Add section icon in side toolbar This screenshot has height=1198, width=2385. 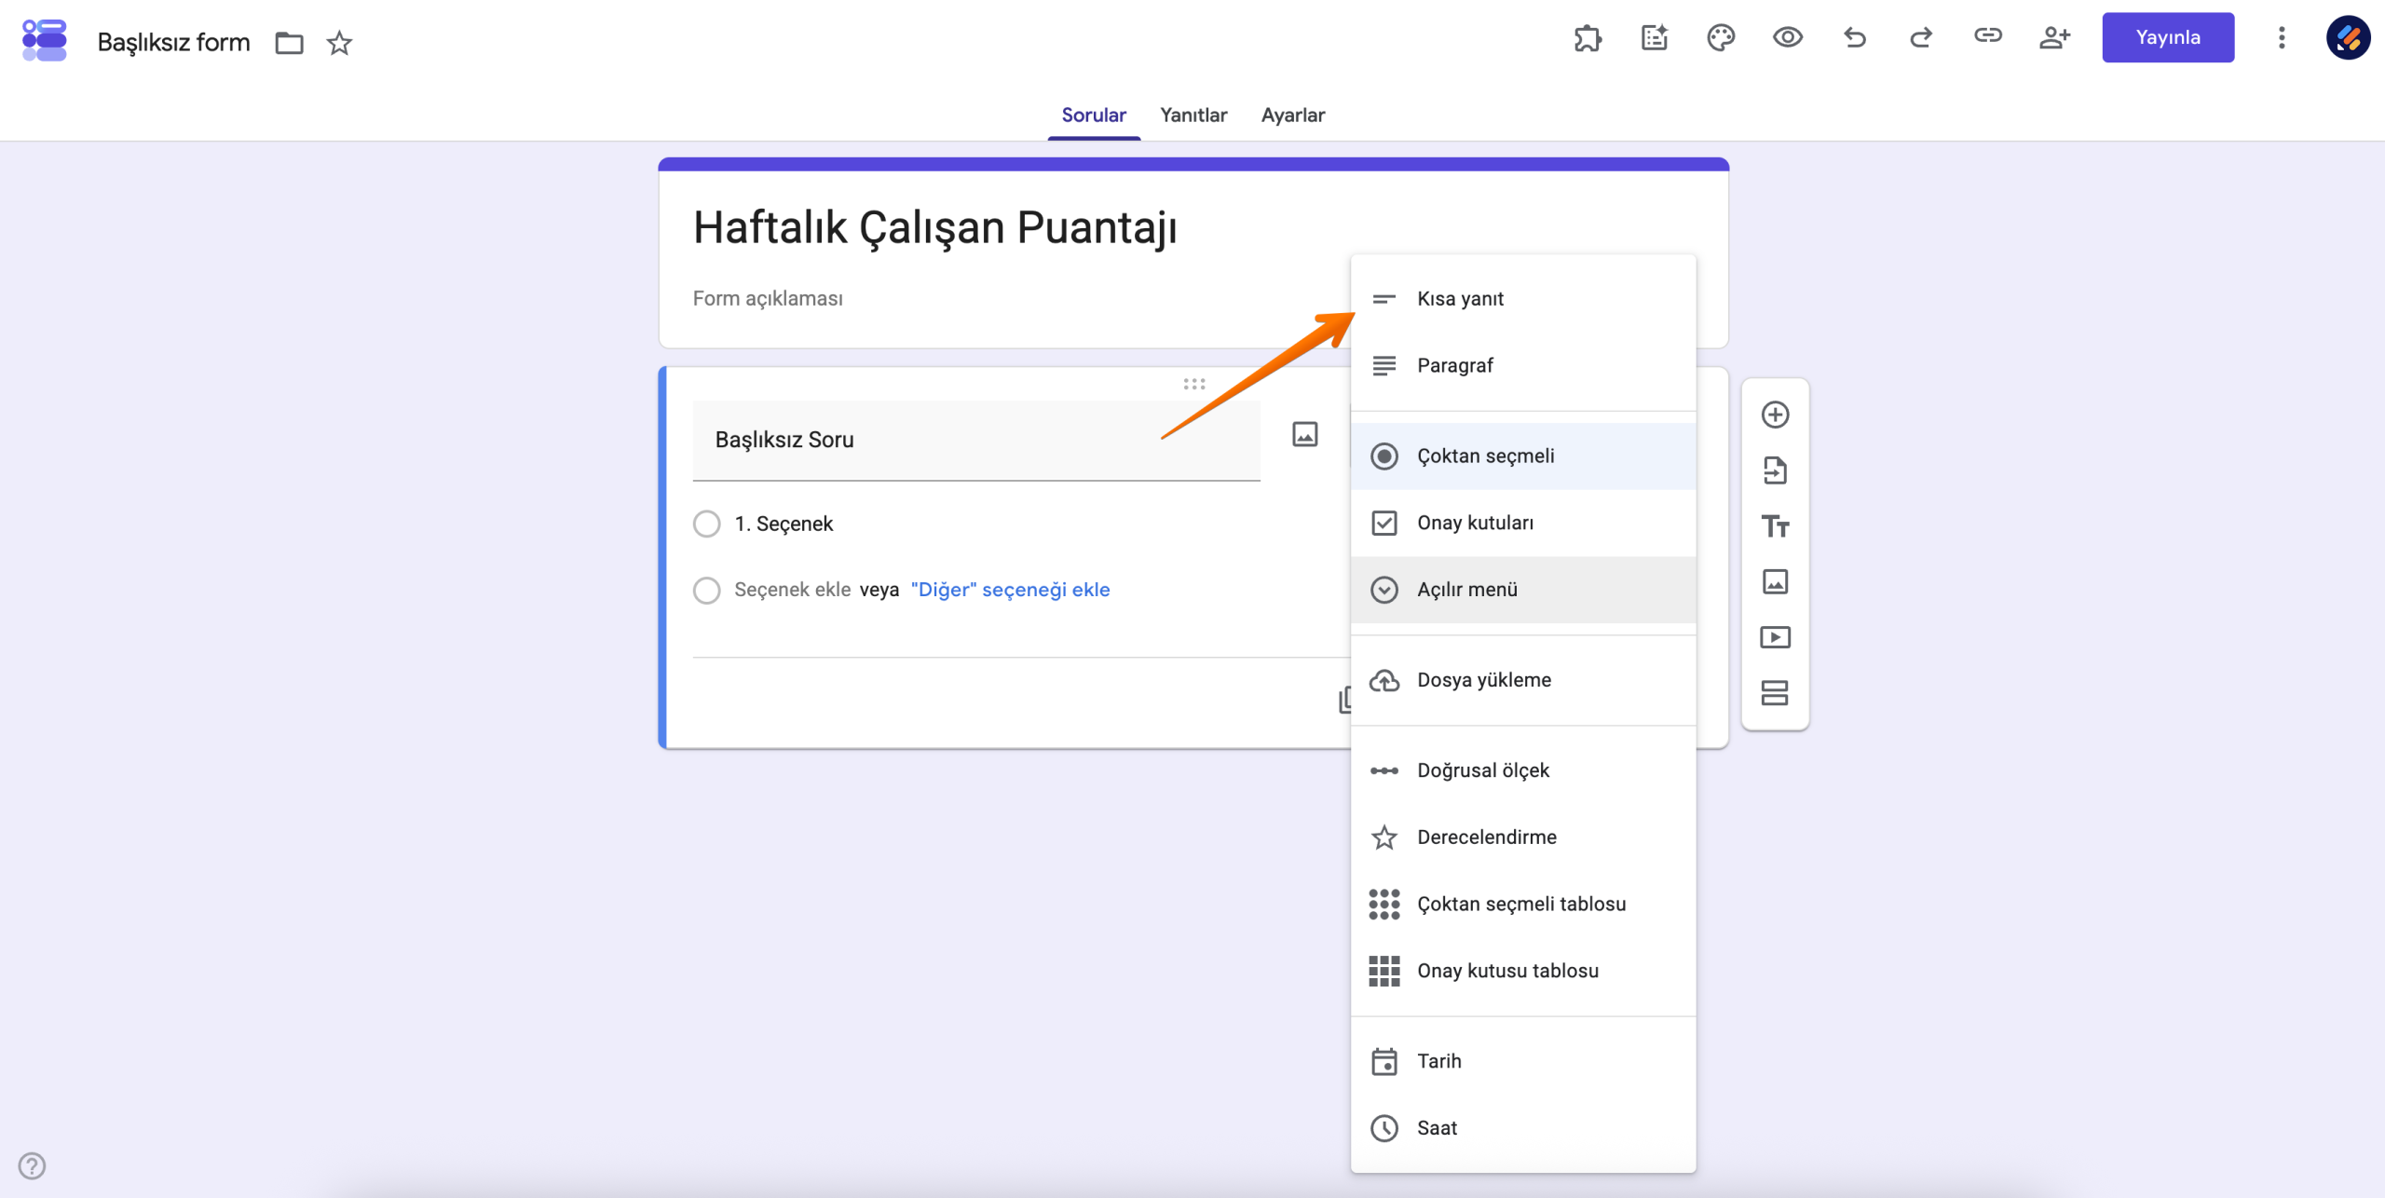coord(1775,693)
